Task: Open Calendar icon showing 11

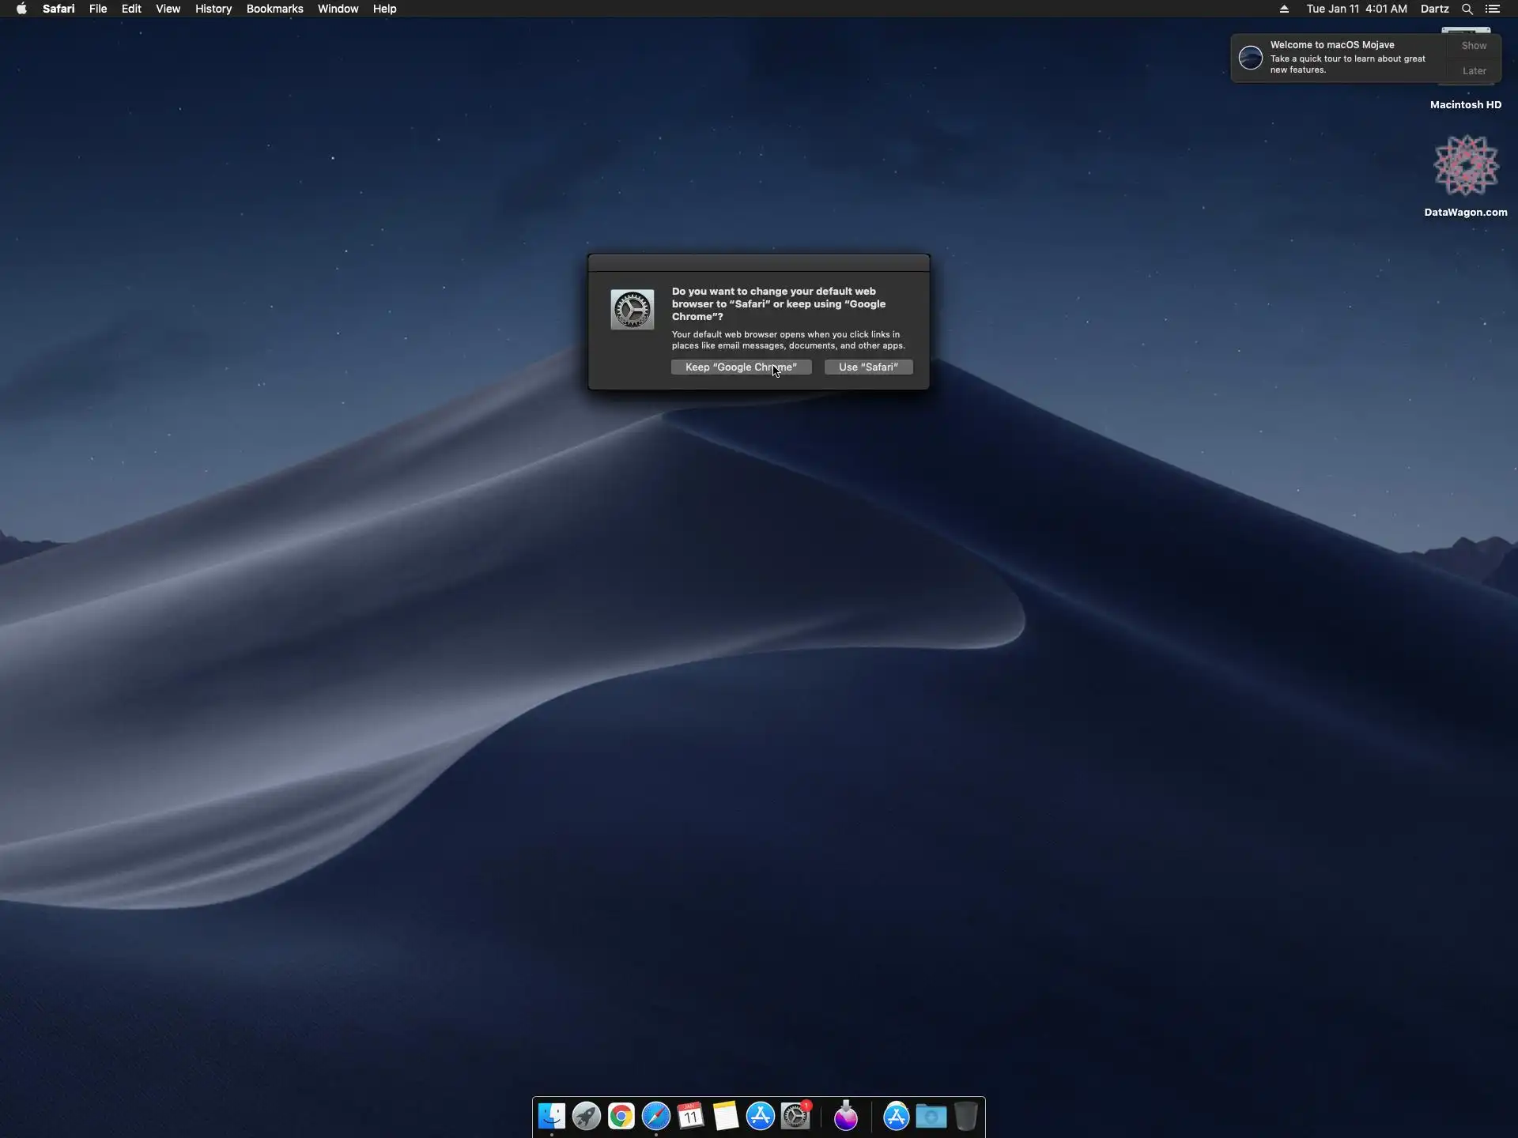Action: click(x=691, y=1116)
